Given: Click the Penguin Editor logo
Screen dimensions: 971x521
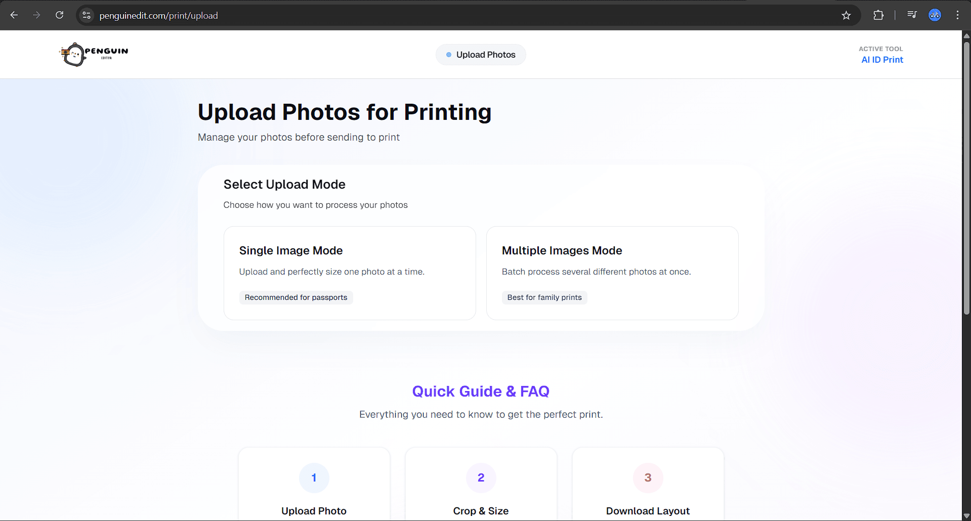Looking at the screenshot, I should (x=93, y=54).
